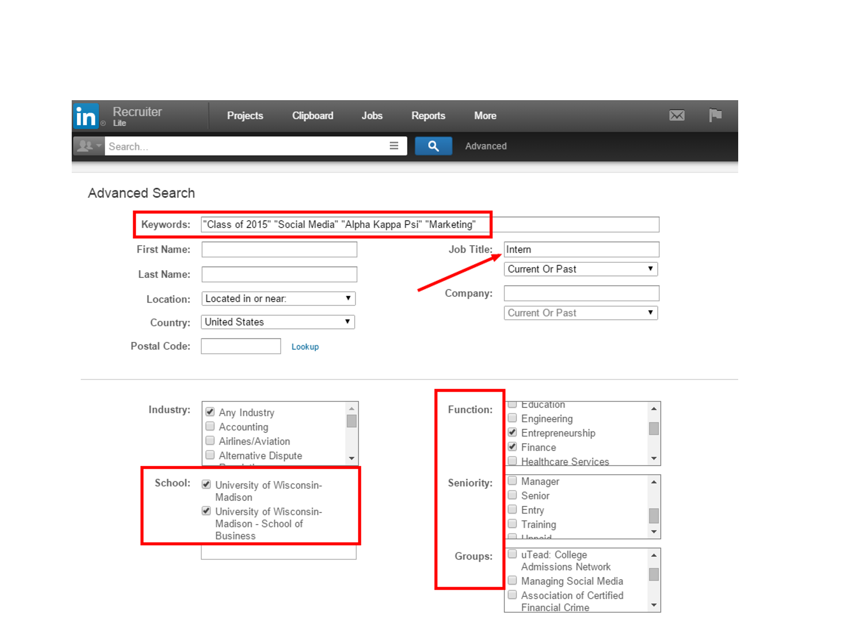Click the Lookup postal code link

pyautogui.click(x=305, y=347)
